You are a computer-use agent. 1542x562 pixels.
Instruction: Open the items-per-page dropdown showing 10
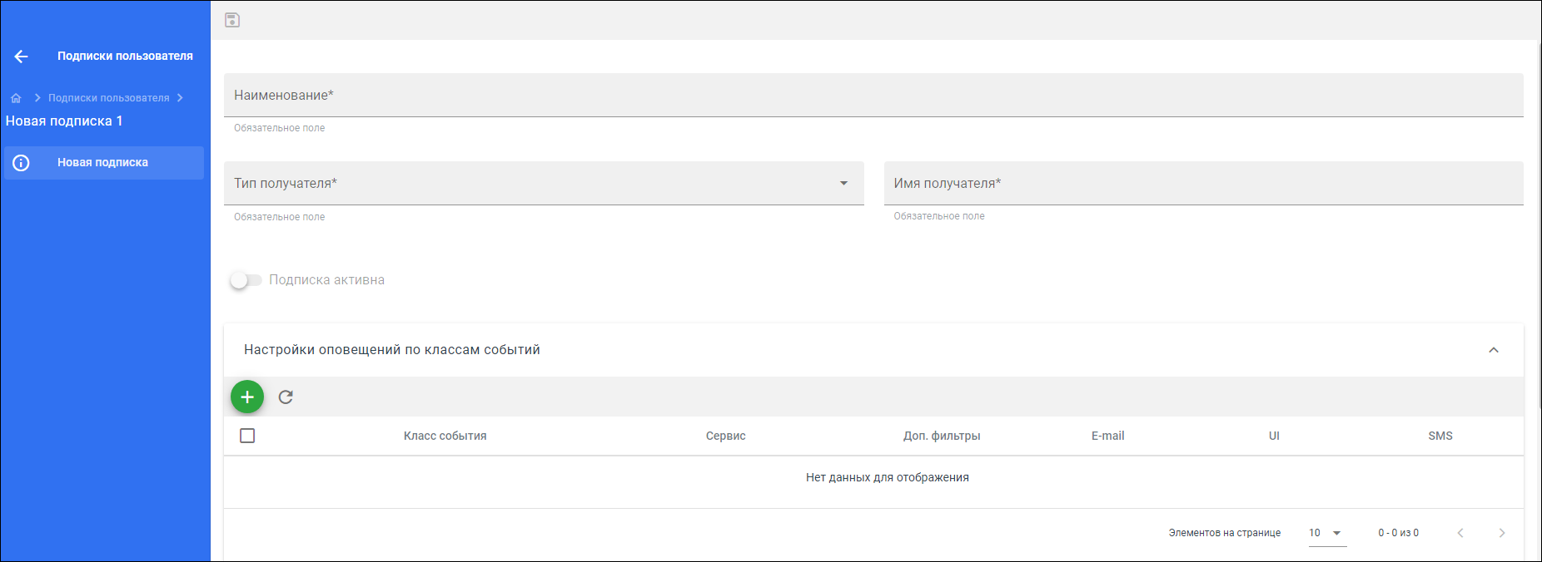pos(1327,533)
